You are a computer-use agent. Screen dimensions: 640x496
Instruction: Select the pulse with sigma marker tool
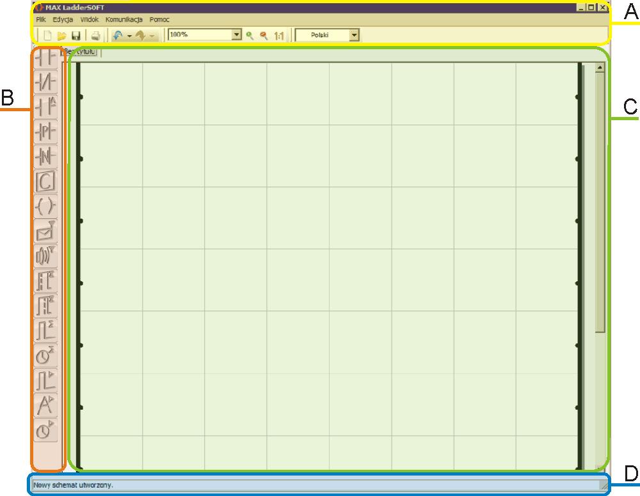45,330
